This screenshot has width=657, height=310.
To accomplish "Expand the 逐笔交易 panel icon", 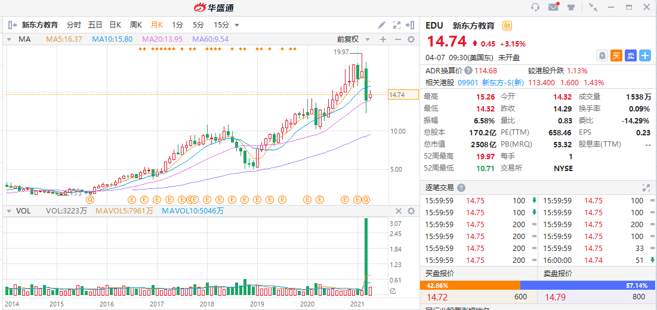I will 646,188.
